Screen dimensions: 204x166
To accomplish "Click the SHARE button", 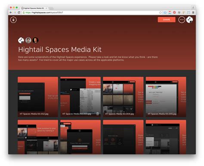I will tap(167, 19).
